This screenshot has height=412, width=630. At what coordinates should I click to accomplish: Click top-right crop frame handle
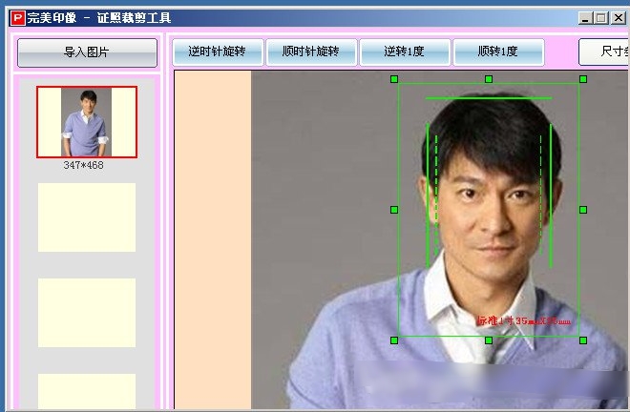click(x=583, y=79)
